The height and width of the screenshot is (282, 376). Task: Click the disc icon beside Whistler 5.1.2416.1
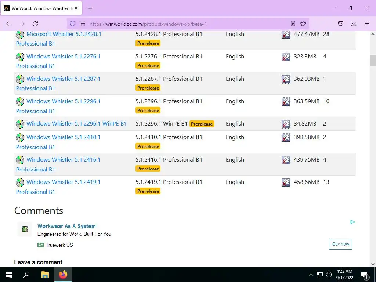point(20,160)
